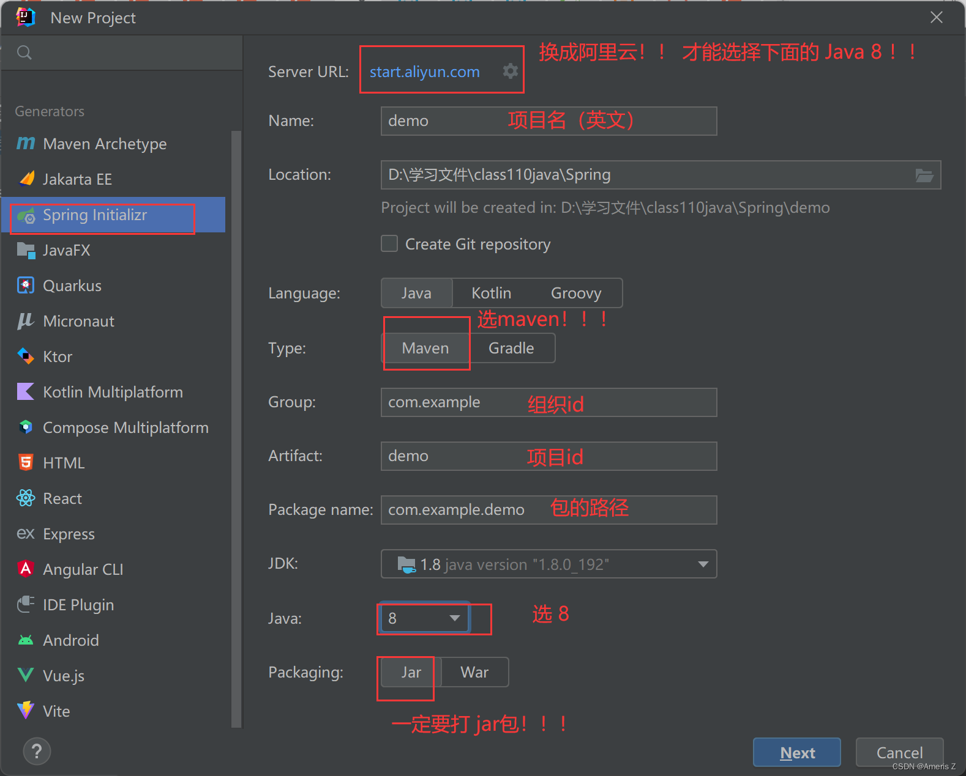Select Kotlin Multiplatform generator
This screenshot has height=776, width=966.
tap(113, 392)
